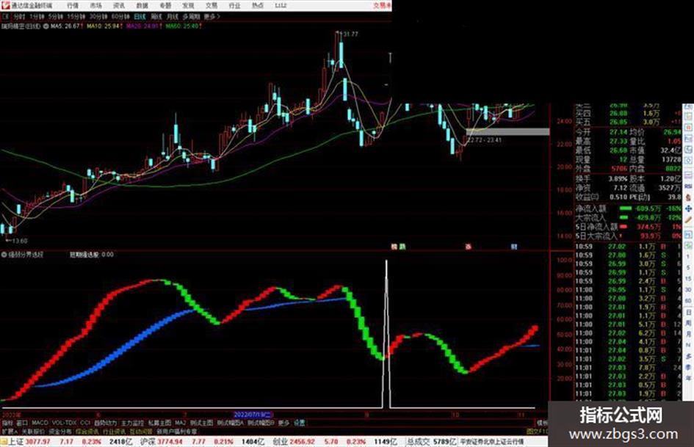The height and width of the screenshot is (447, 694).
Task: Switch indicator to VOL-TDX
Action: click(64, 423)
